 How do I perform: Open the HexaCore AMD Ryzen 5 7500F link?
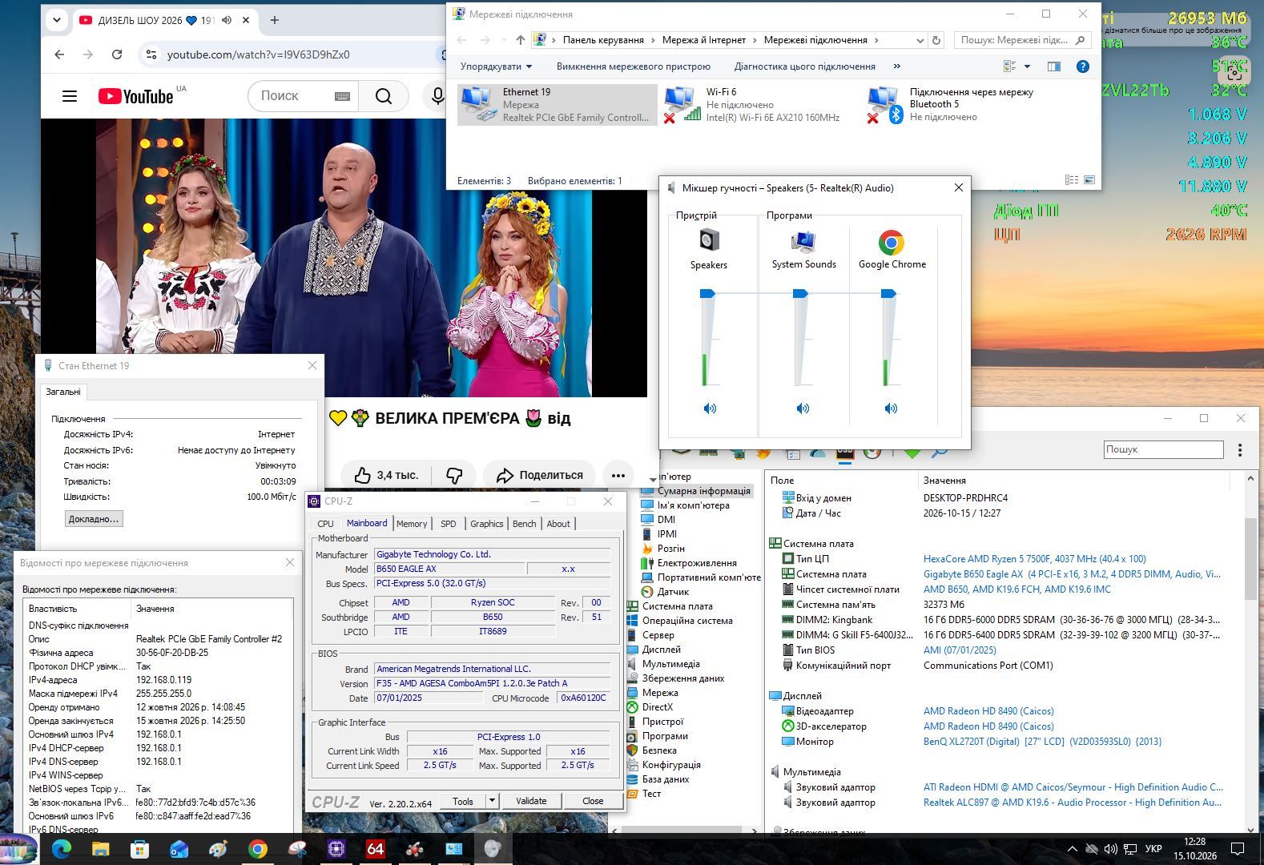point(1034,559)
